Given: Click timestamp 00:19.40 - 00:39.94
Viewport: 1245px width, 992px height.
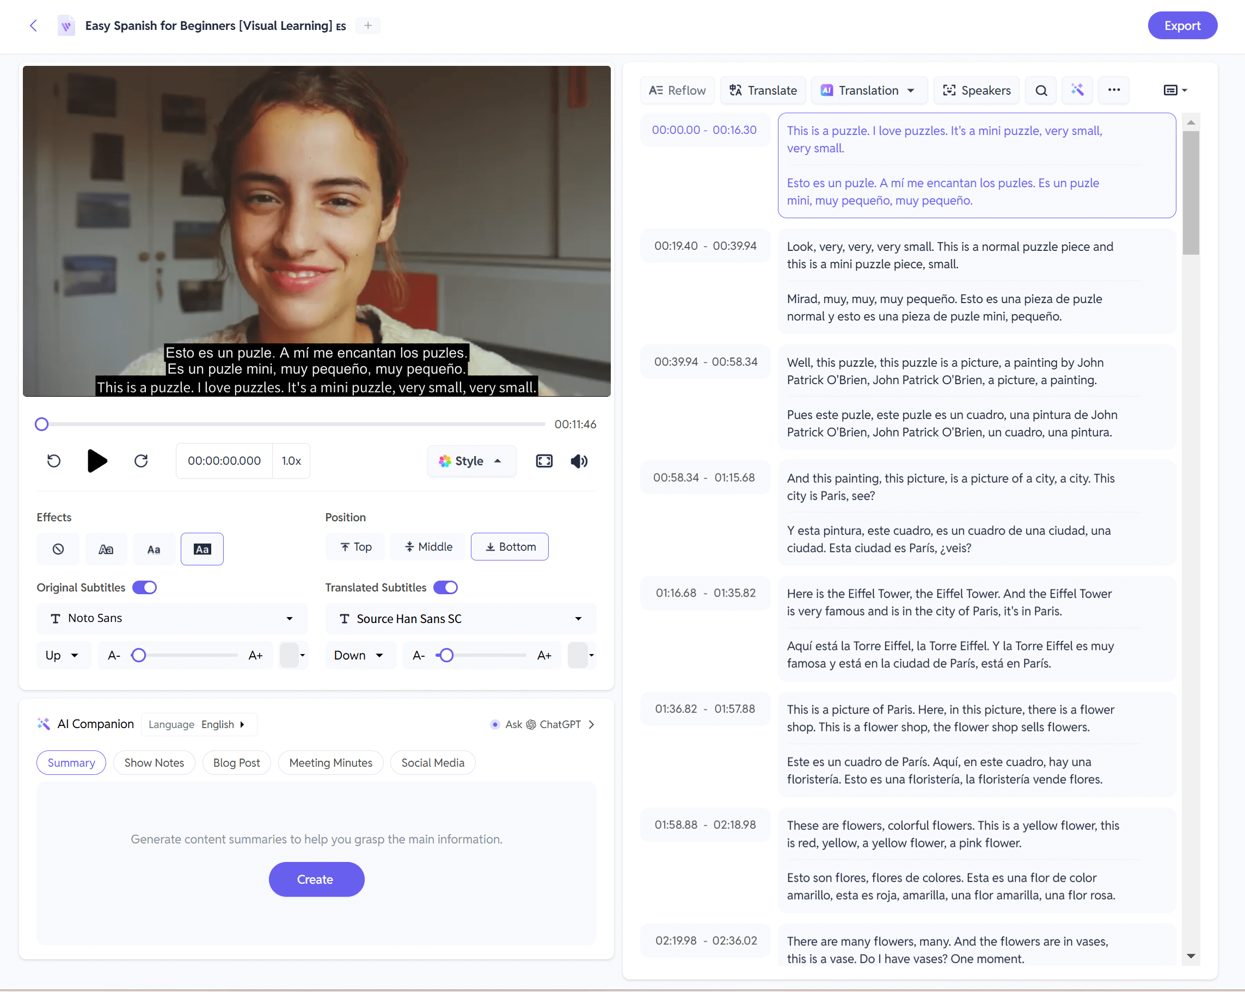Looking at the screenshot, I should pos(704,246).
